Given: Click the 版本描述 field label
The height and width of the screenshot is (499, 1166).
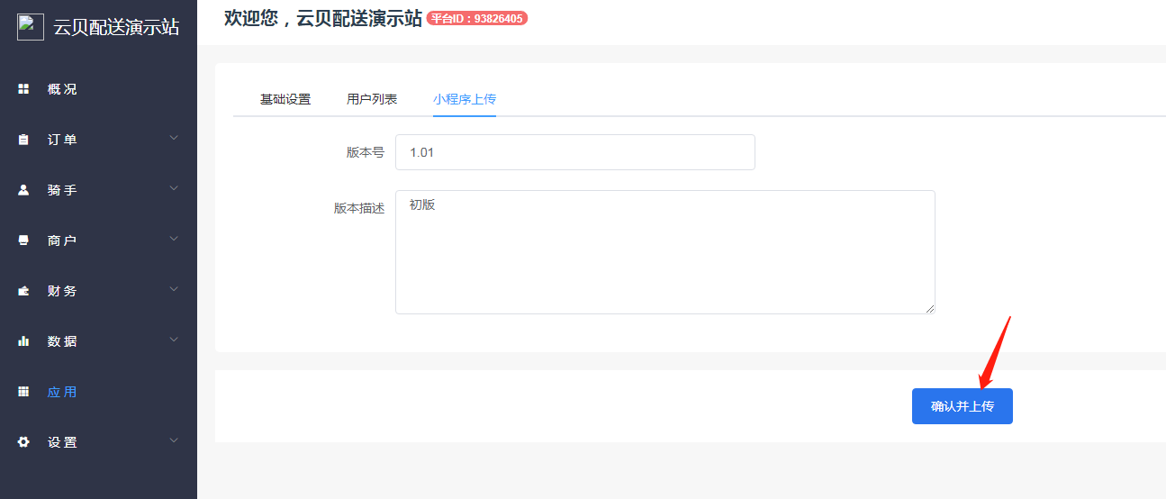Looking at the screenshot, I should click(359, 208).
